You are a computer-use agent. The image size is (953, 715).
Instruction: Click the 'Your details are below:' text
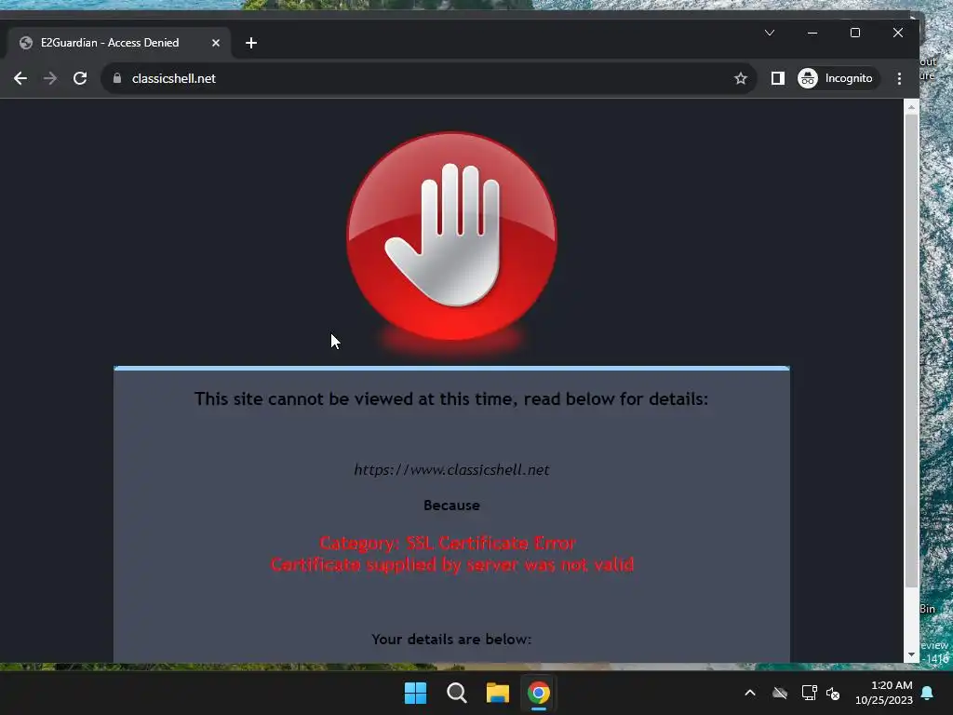click(451, 640)
